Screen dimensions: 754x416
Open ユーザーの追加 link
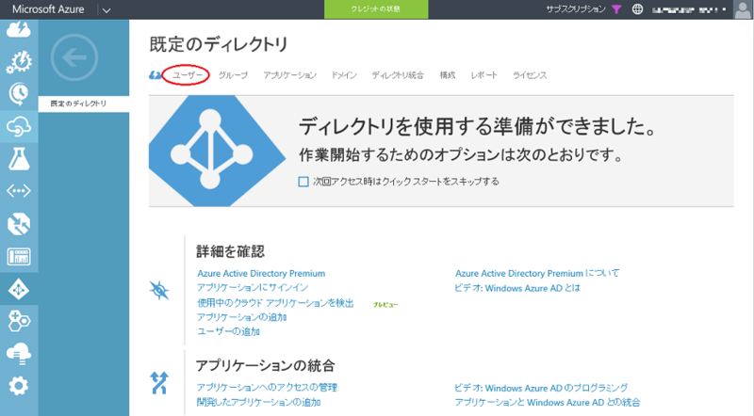tap(228, 331)
